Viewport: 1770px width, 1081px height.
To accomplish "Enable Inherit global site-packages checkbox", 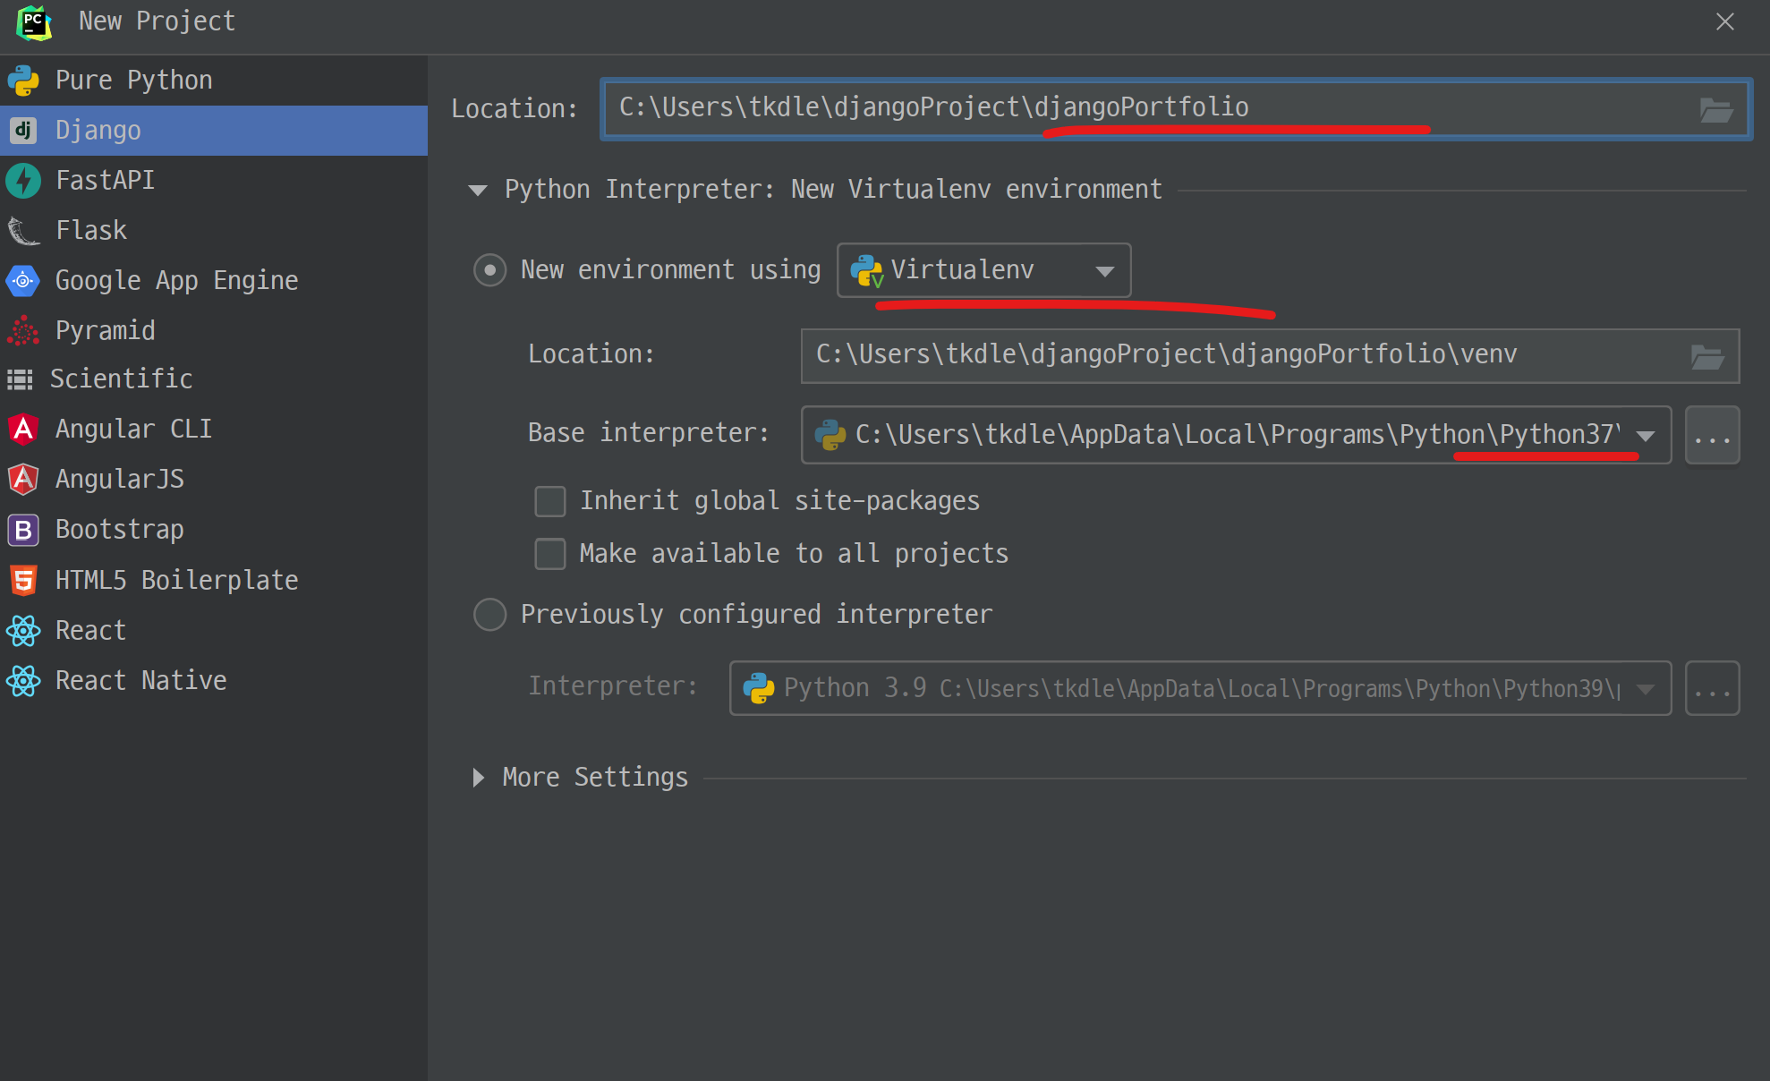I will [550, 501].
